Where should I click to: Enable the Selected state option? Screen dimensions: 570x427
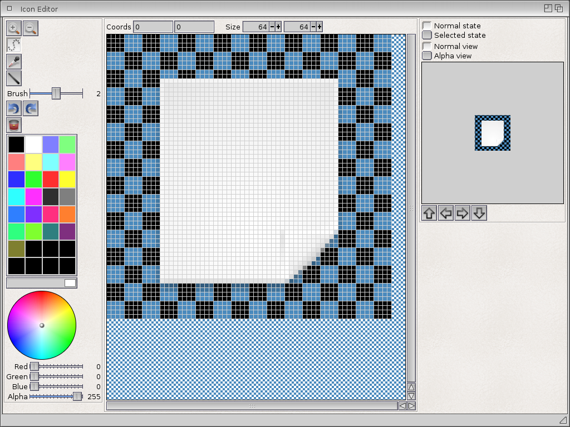click(x=427, y=35)
